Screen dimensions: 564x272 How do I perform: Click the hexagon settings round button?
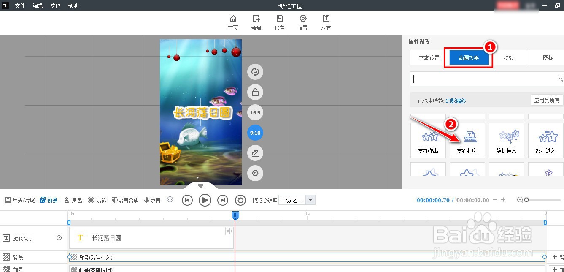click(x=255, y=173)
